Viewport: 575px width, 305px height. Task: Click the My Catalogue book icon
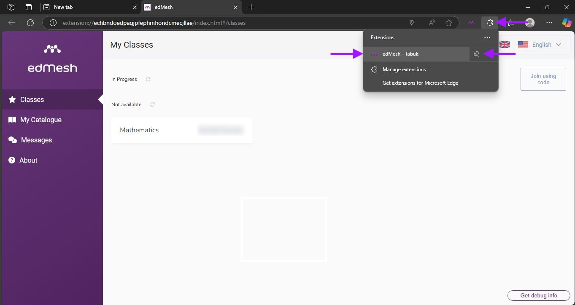click(12, 120)
